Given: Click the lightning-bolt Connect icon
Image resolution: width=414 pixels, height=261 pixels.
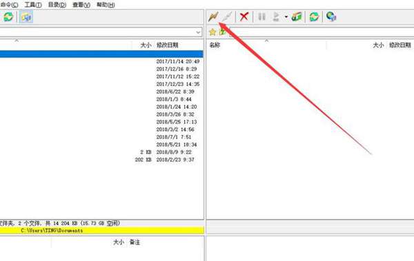Looking at the screenshot, I should tap(213, 17).
